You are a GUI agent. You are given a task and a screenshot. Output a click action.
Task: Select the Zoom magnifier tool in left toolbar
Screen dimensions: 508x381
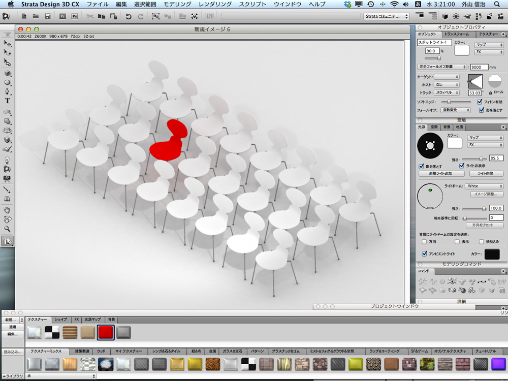coord(7,229)
